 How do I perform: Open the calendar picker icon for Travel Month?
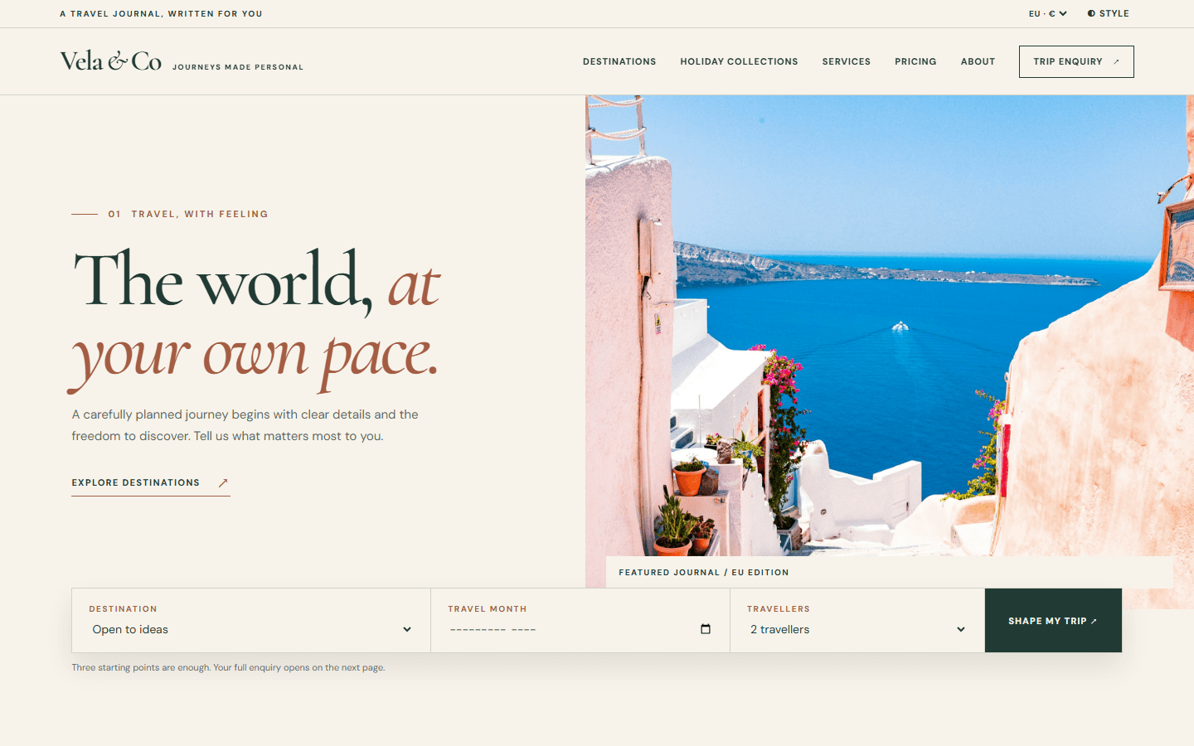706,629
